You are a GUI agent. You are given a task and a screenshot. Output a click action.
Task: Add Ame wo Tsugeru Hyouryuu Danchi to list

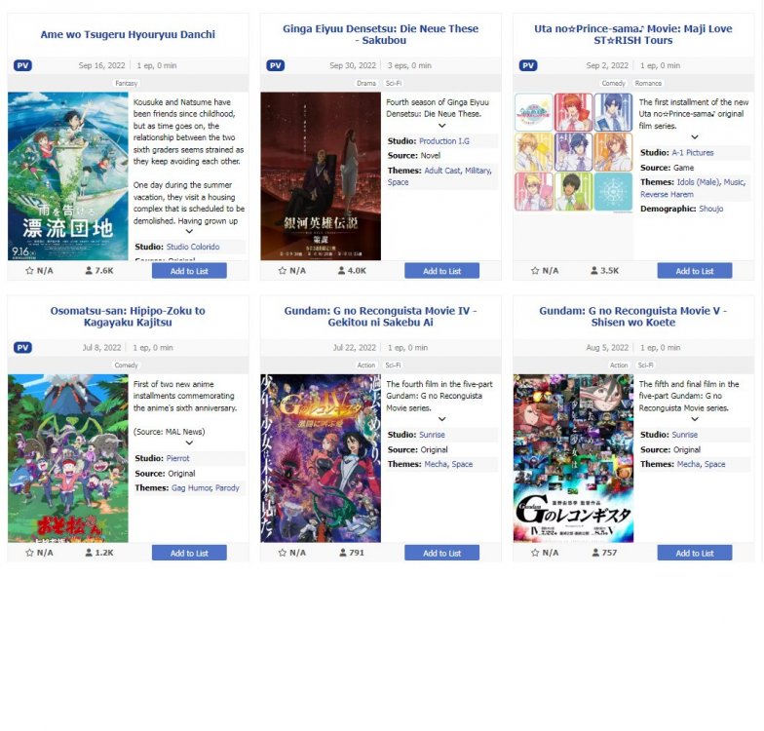click(189, 271)
